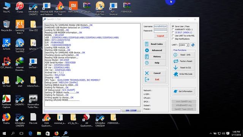This screenshot has width=243, height=137.
Task: Open InfinityBox CM2MT2 shortcut
Action: pos(33,9)
